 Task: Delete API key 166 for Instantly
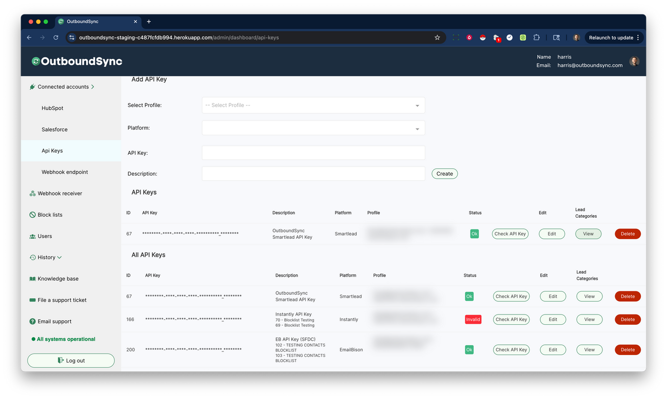click(627, 319)
